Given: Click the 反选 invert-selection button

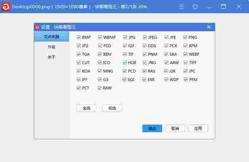Looking at the screenshot, I should click(x=112, y=108).
